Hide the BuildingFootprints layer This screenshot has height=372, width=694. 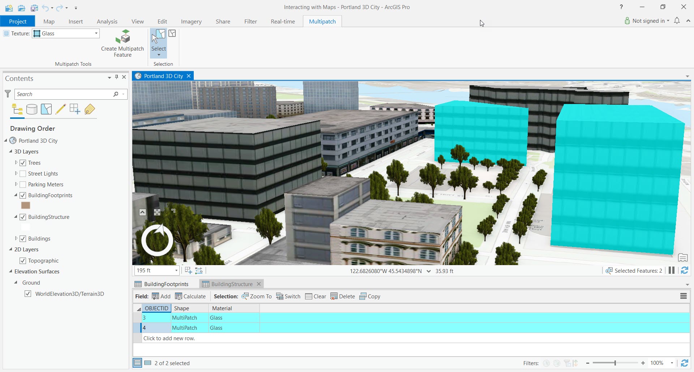click(x=23, y=195)
